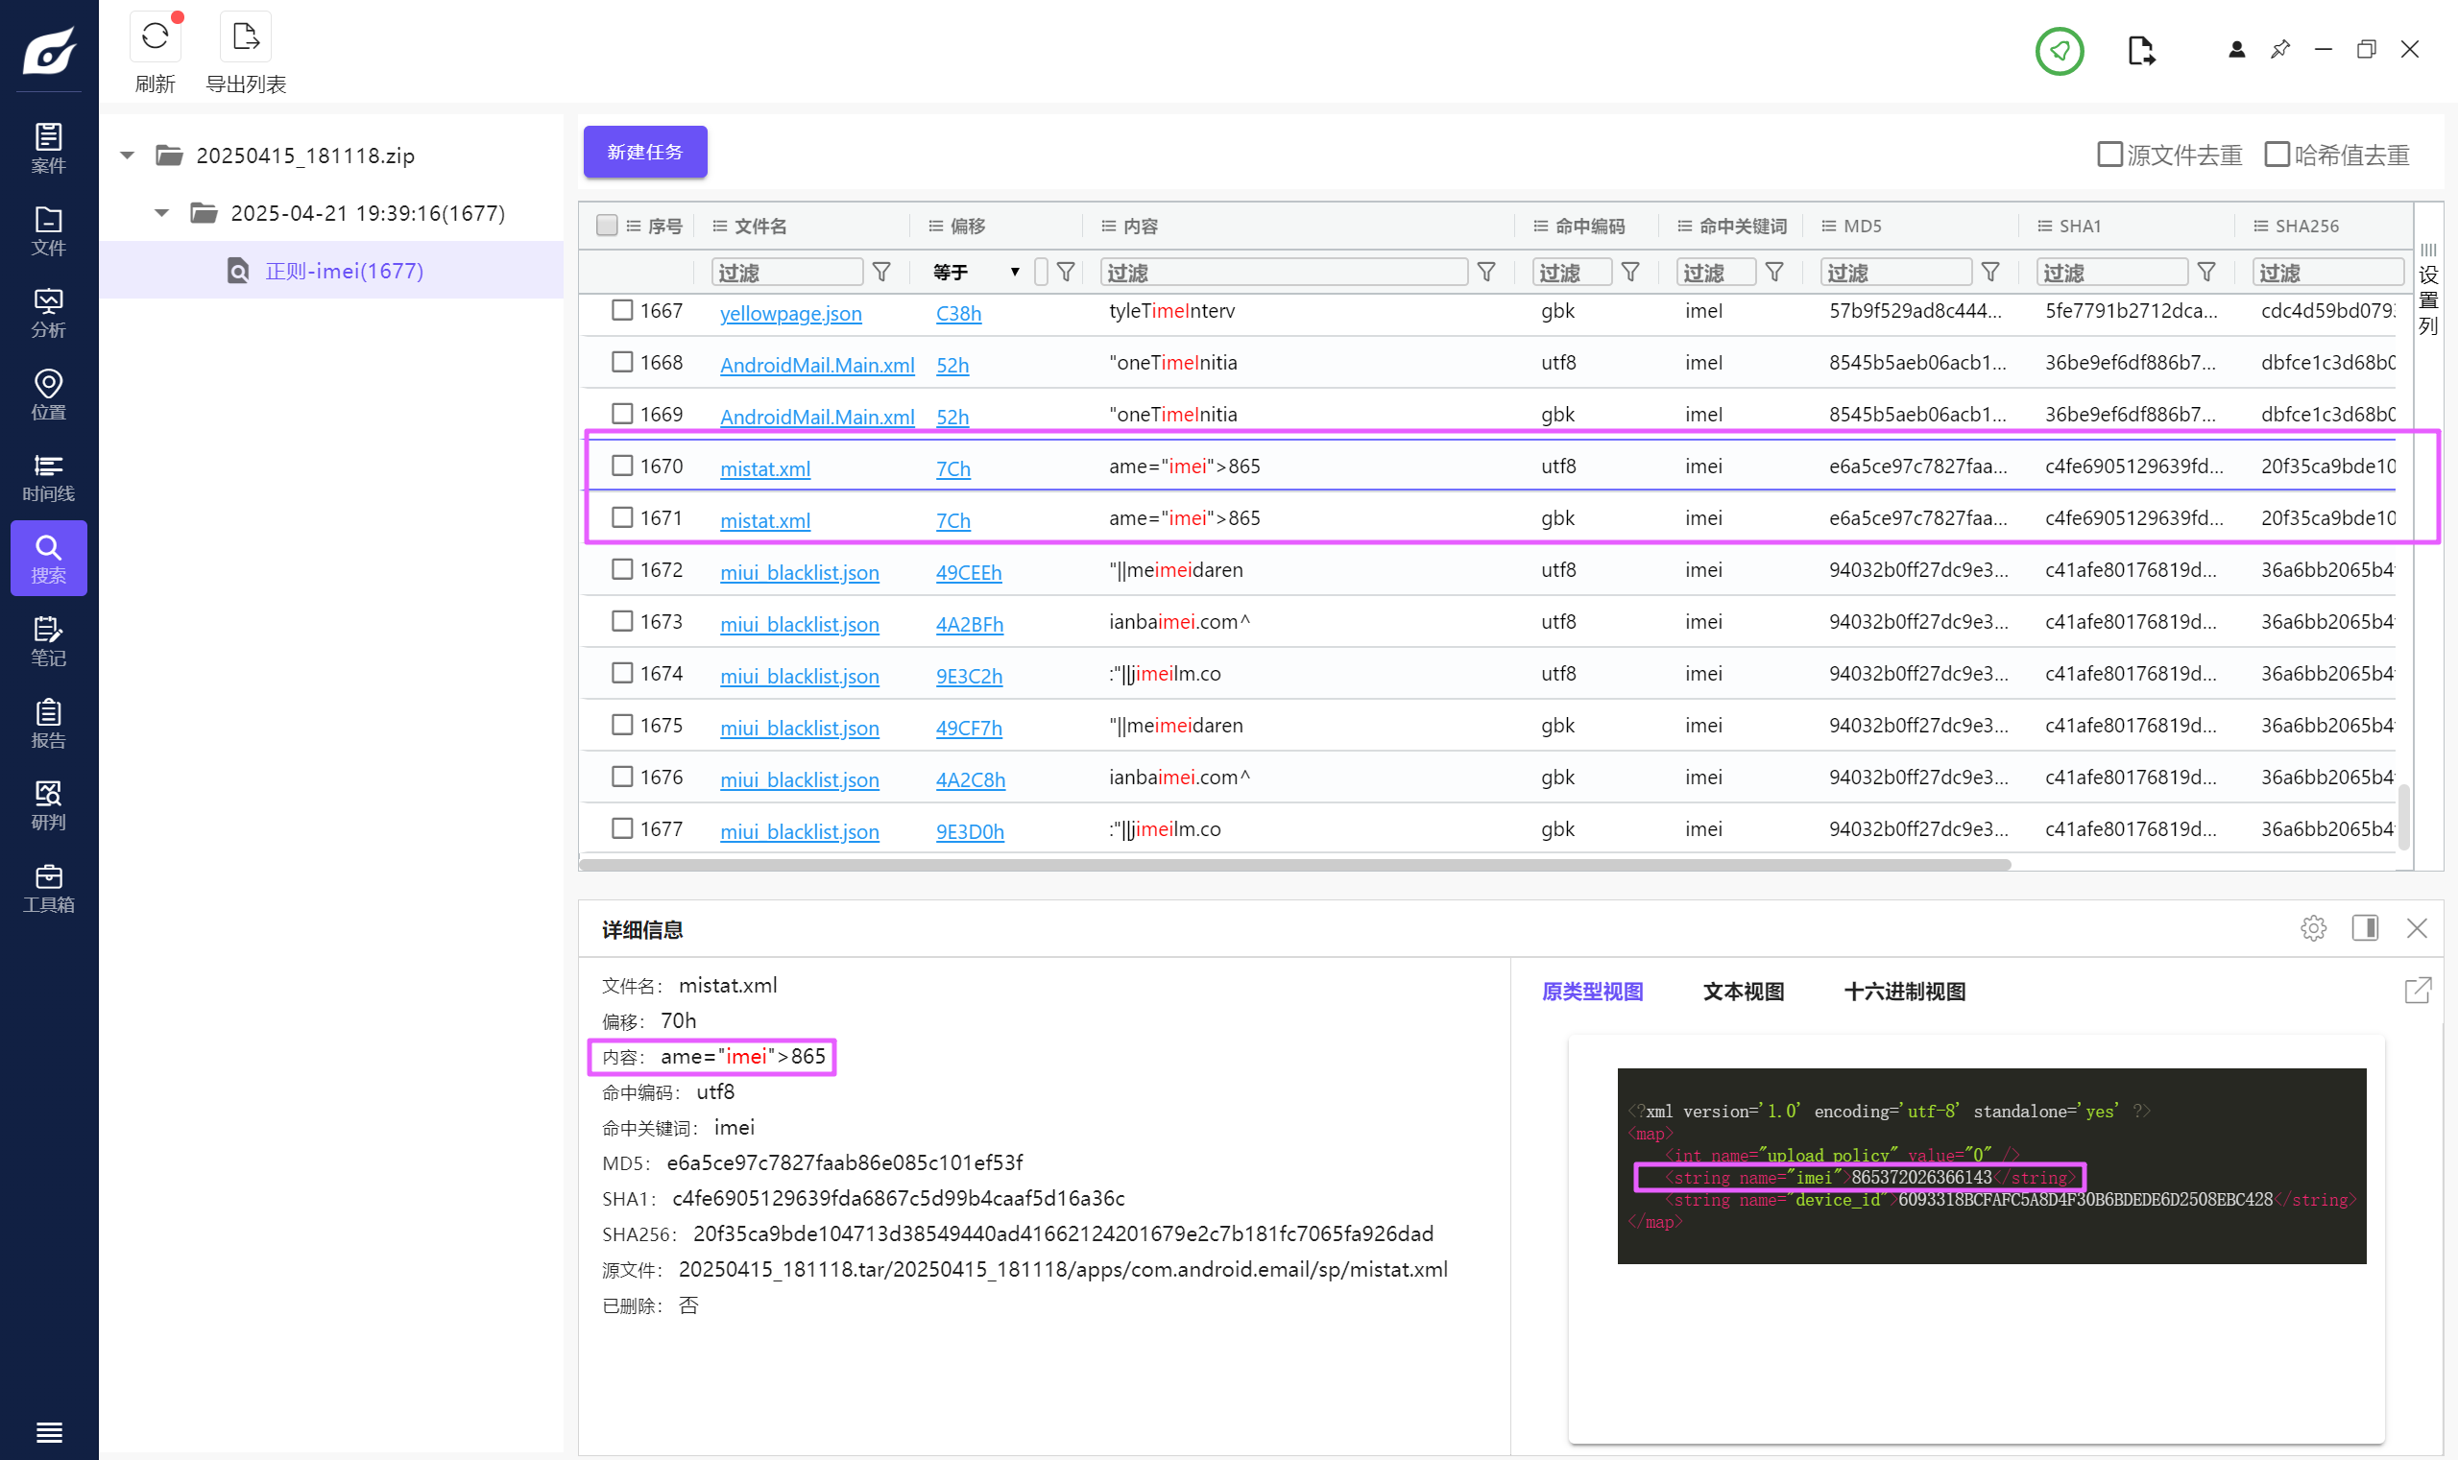Open the 时间线 timeline sidebar icon
The image size is (2458, 1460).
click(x=48, y=476)
